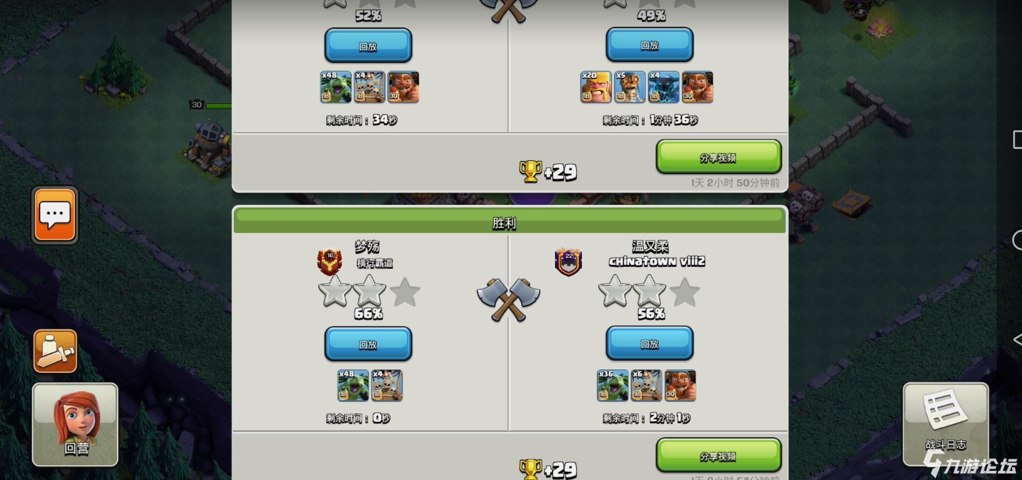Click the Battle Machine hero icon under 温又柔
This screenshot has height=480, width=1022.
tap(680, 386)
